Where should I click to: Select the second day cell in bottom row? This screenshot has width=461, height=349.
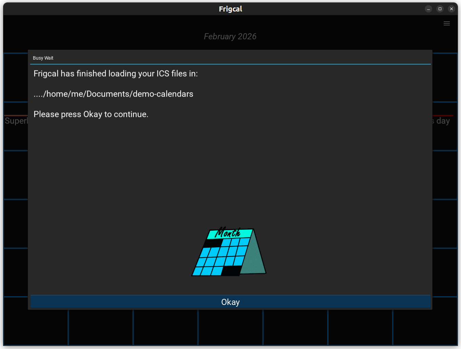click(x=101, y=327)
